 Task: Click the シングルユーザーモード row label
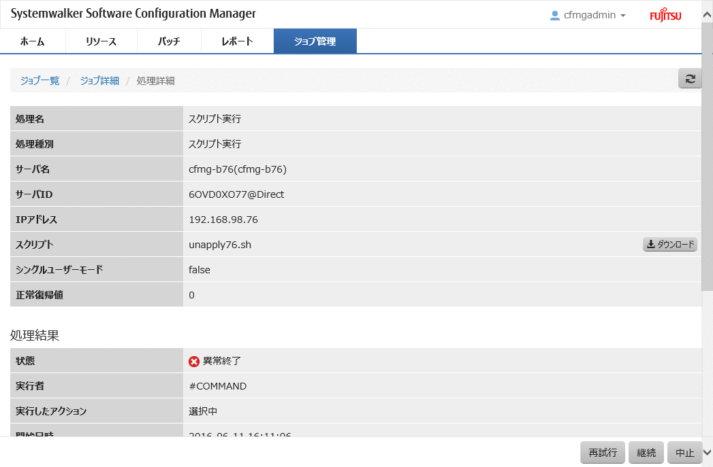(59, 270)
